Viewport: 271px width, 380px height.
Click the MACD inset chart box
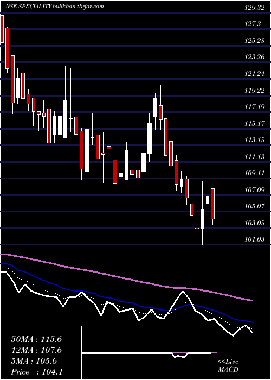pyautogui.click(x=149, y=353)
